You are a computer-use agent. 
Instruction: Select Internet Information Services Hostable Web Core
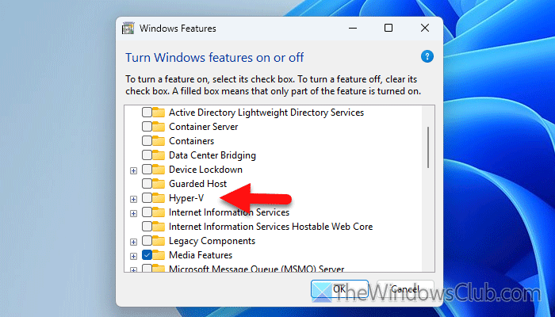(270, 227)
